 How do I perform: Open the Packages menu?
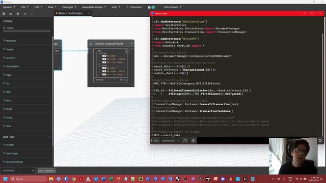[69, 7]
